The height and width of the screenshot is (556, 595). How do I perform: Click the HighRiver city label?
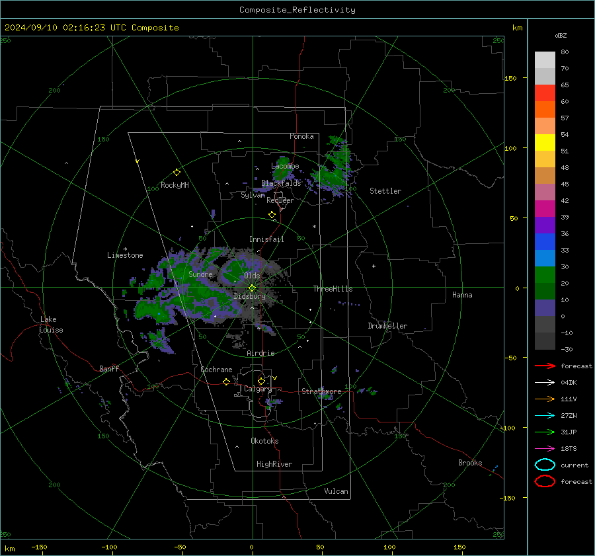coord(274,464)
